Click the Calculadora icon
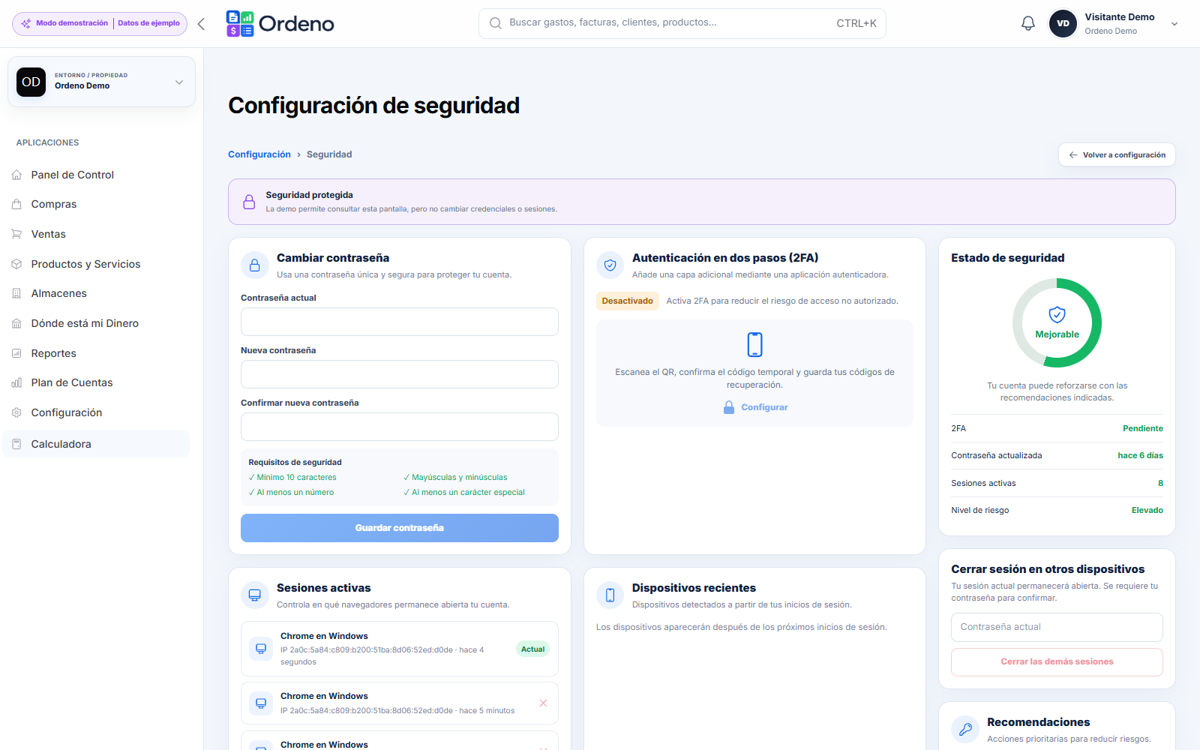This screenshot has width=1200, height=750. (x=16, y=444)
